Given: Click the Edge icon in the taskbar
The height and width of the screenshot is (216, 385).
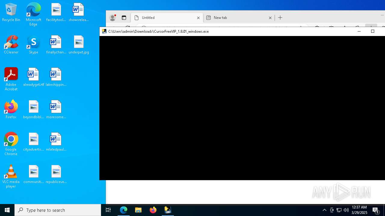Looking at the screenshot, I should click(124, 210).
